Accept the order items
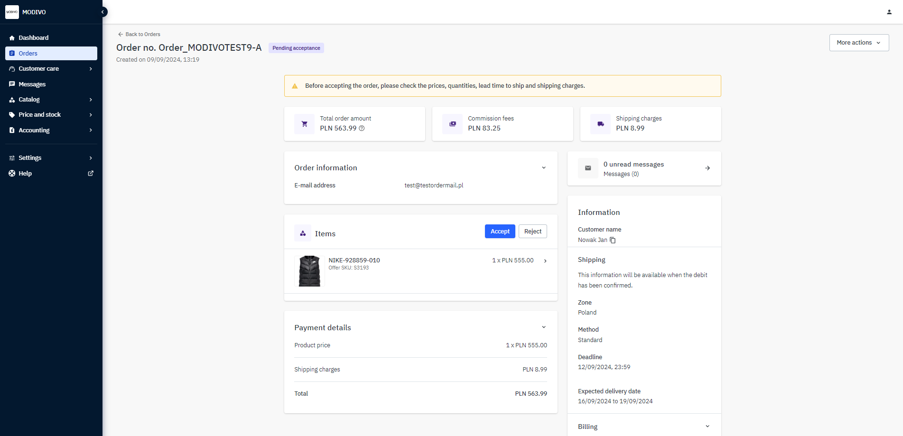Viewport: 903px width, 436px height. click(x=500, y=232)
